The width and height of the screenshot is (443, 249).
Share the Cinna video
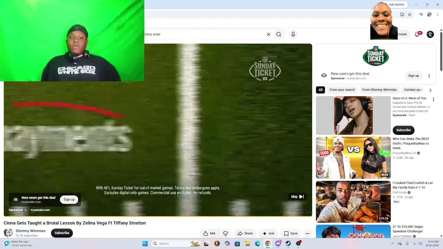(x=245, y=233)
